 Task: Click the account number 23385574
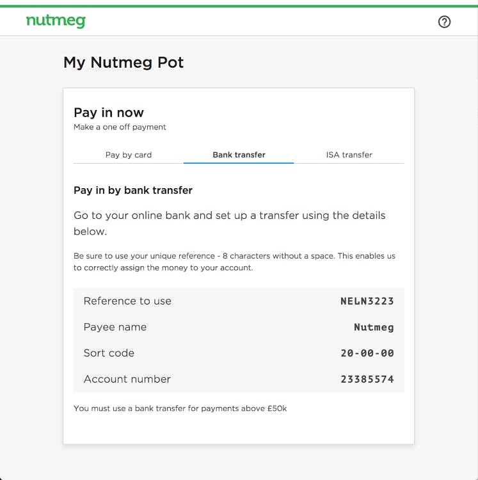[x=367, y=380]
